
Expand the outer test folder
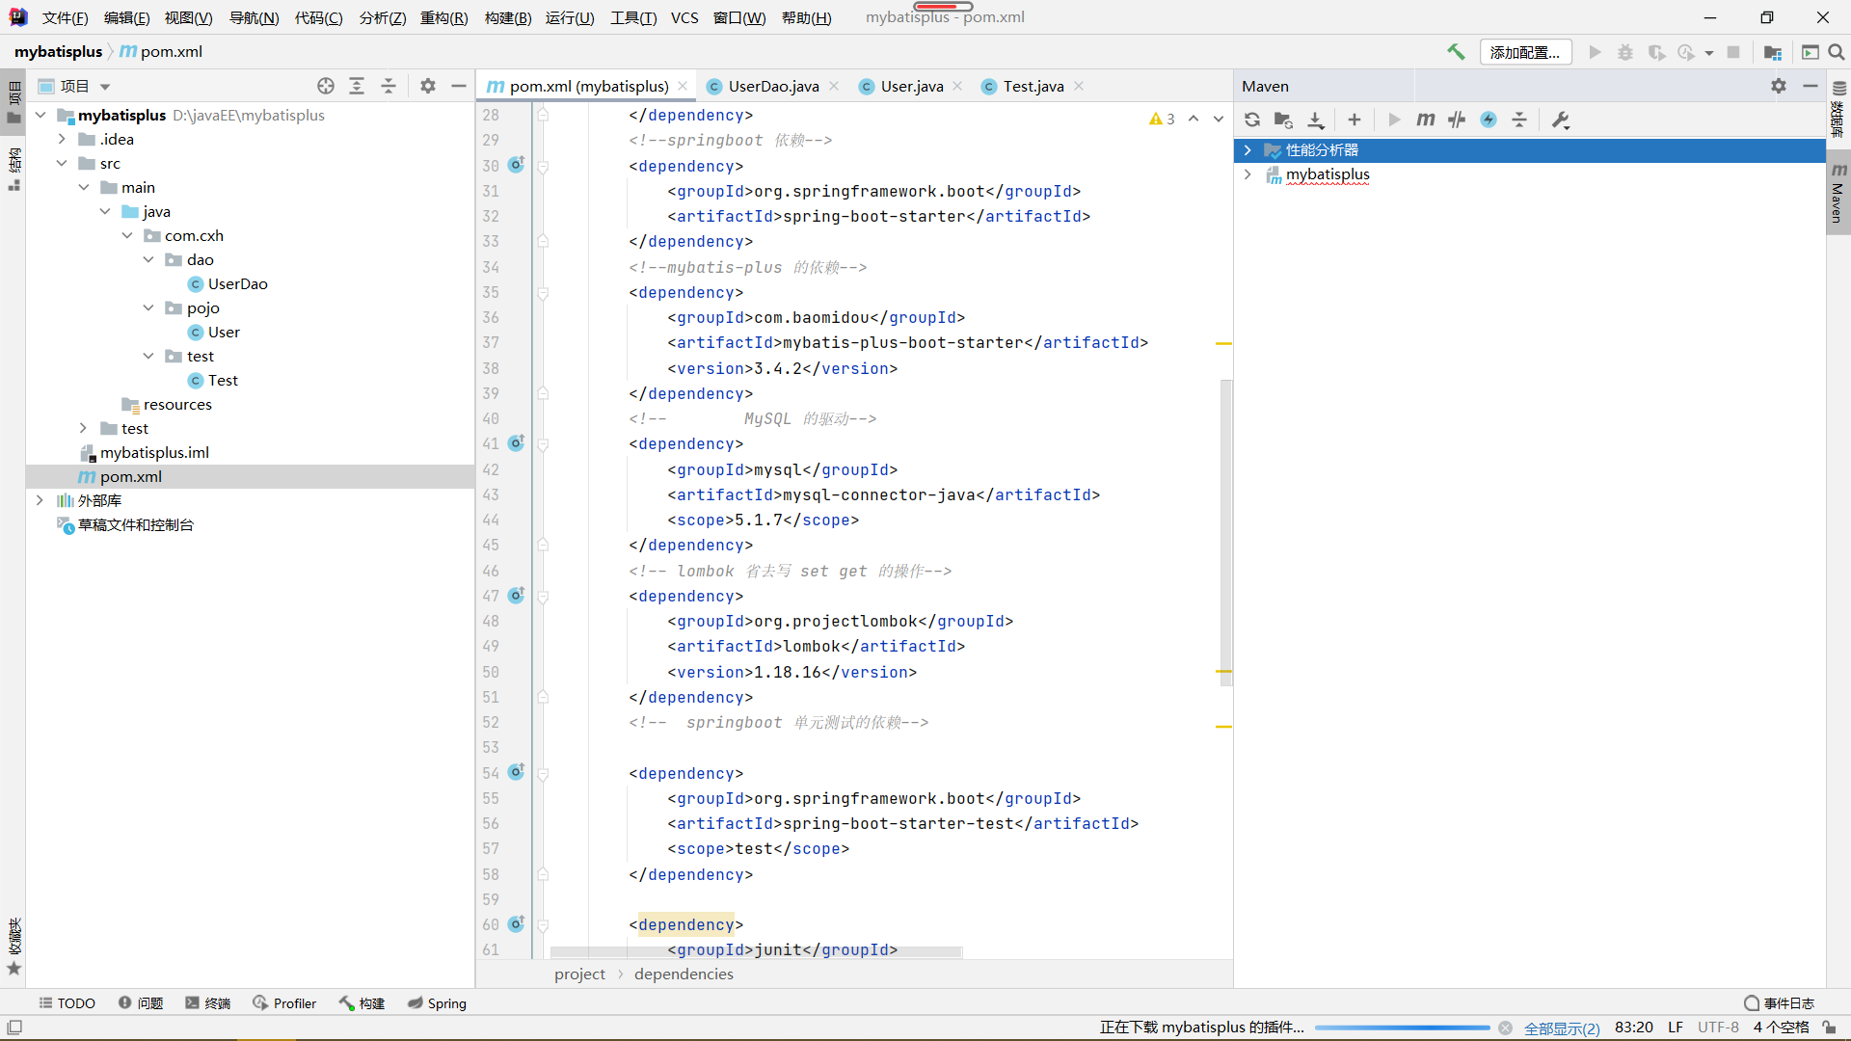coord(83,428)
